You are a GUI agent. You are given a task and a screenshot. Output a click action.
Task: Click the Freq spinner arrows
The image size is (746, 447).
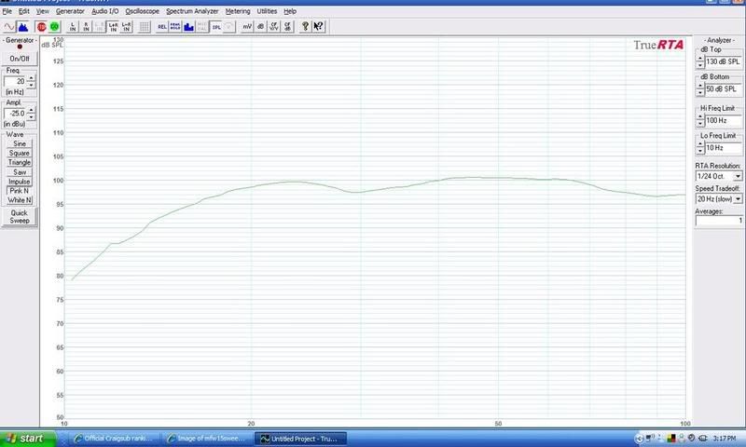[x=32, y=81]
